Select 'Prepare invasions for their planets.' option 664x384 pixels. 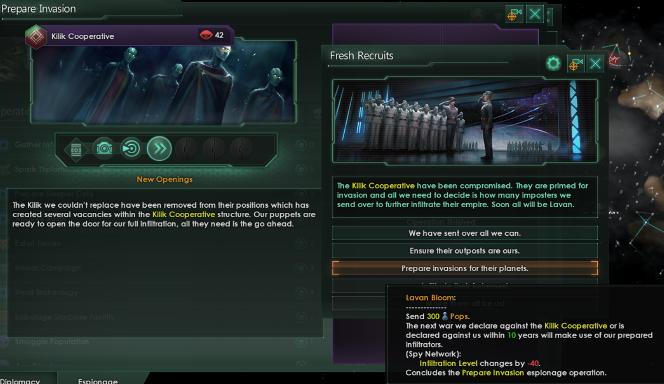465,268
